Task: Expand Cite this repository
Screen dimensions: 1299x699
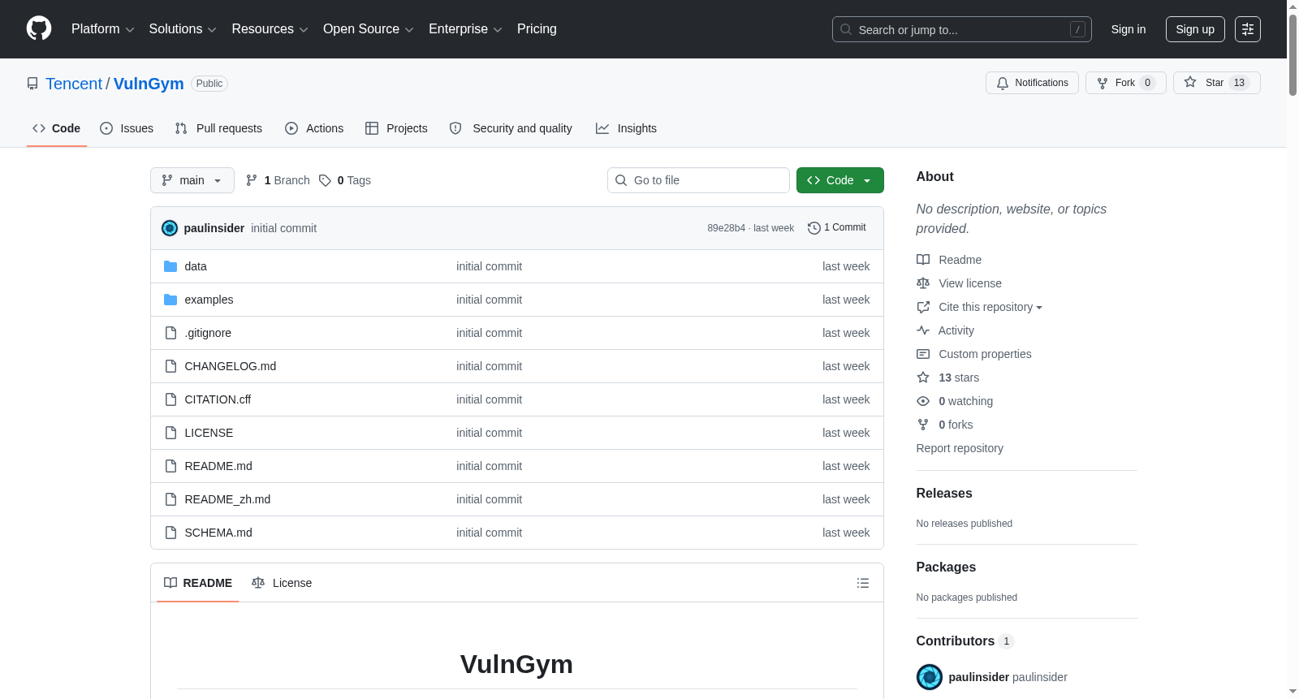Action: pos(990,307)
